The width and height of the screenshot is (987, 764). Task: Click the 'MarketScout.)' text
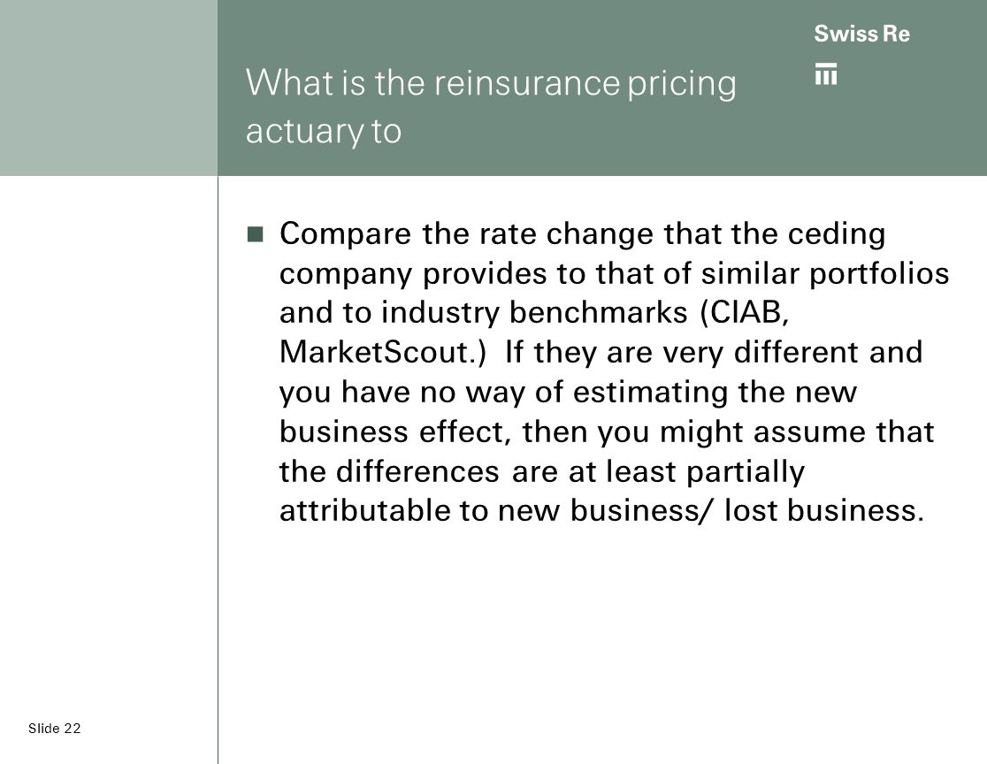click(383, 352)
